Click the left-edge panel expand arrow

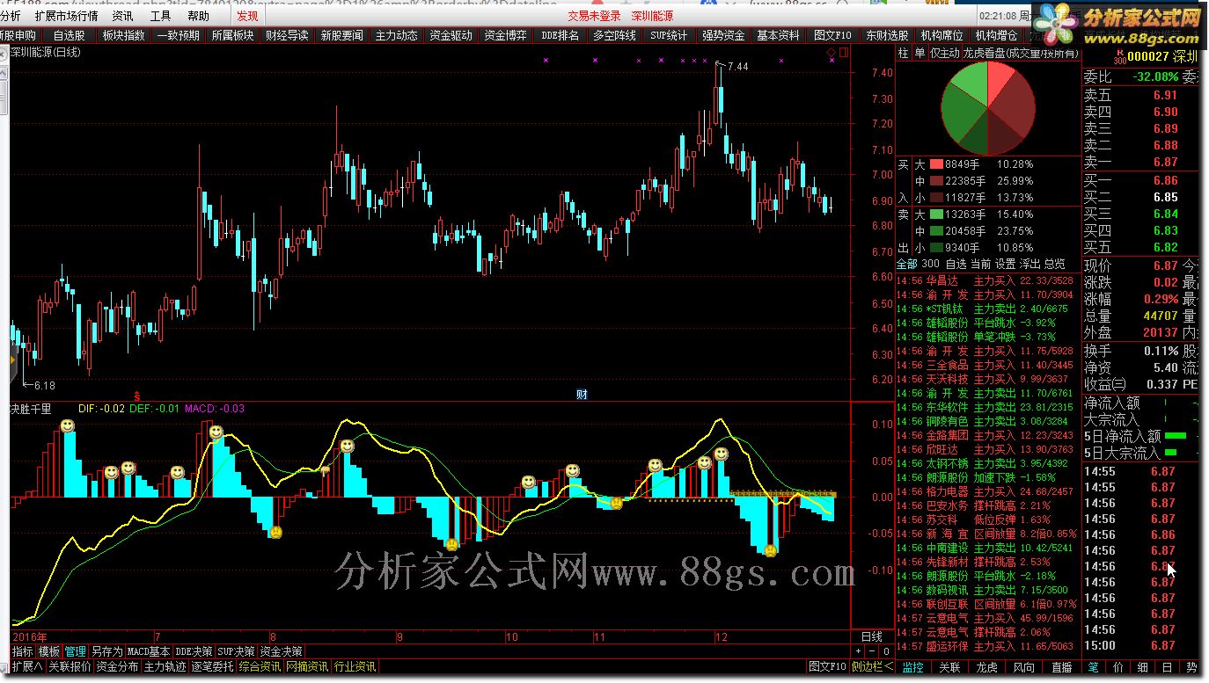12,359
